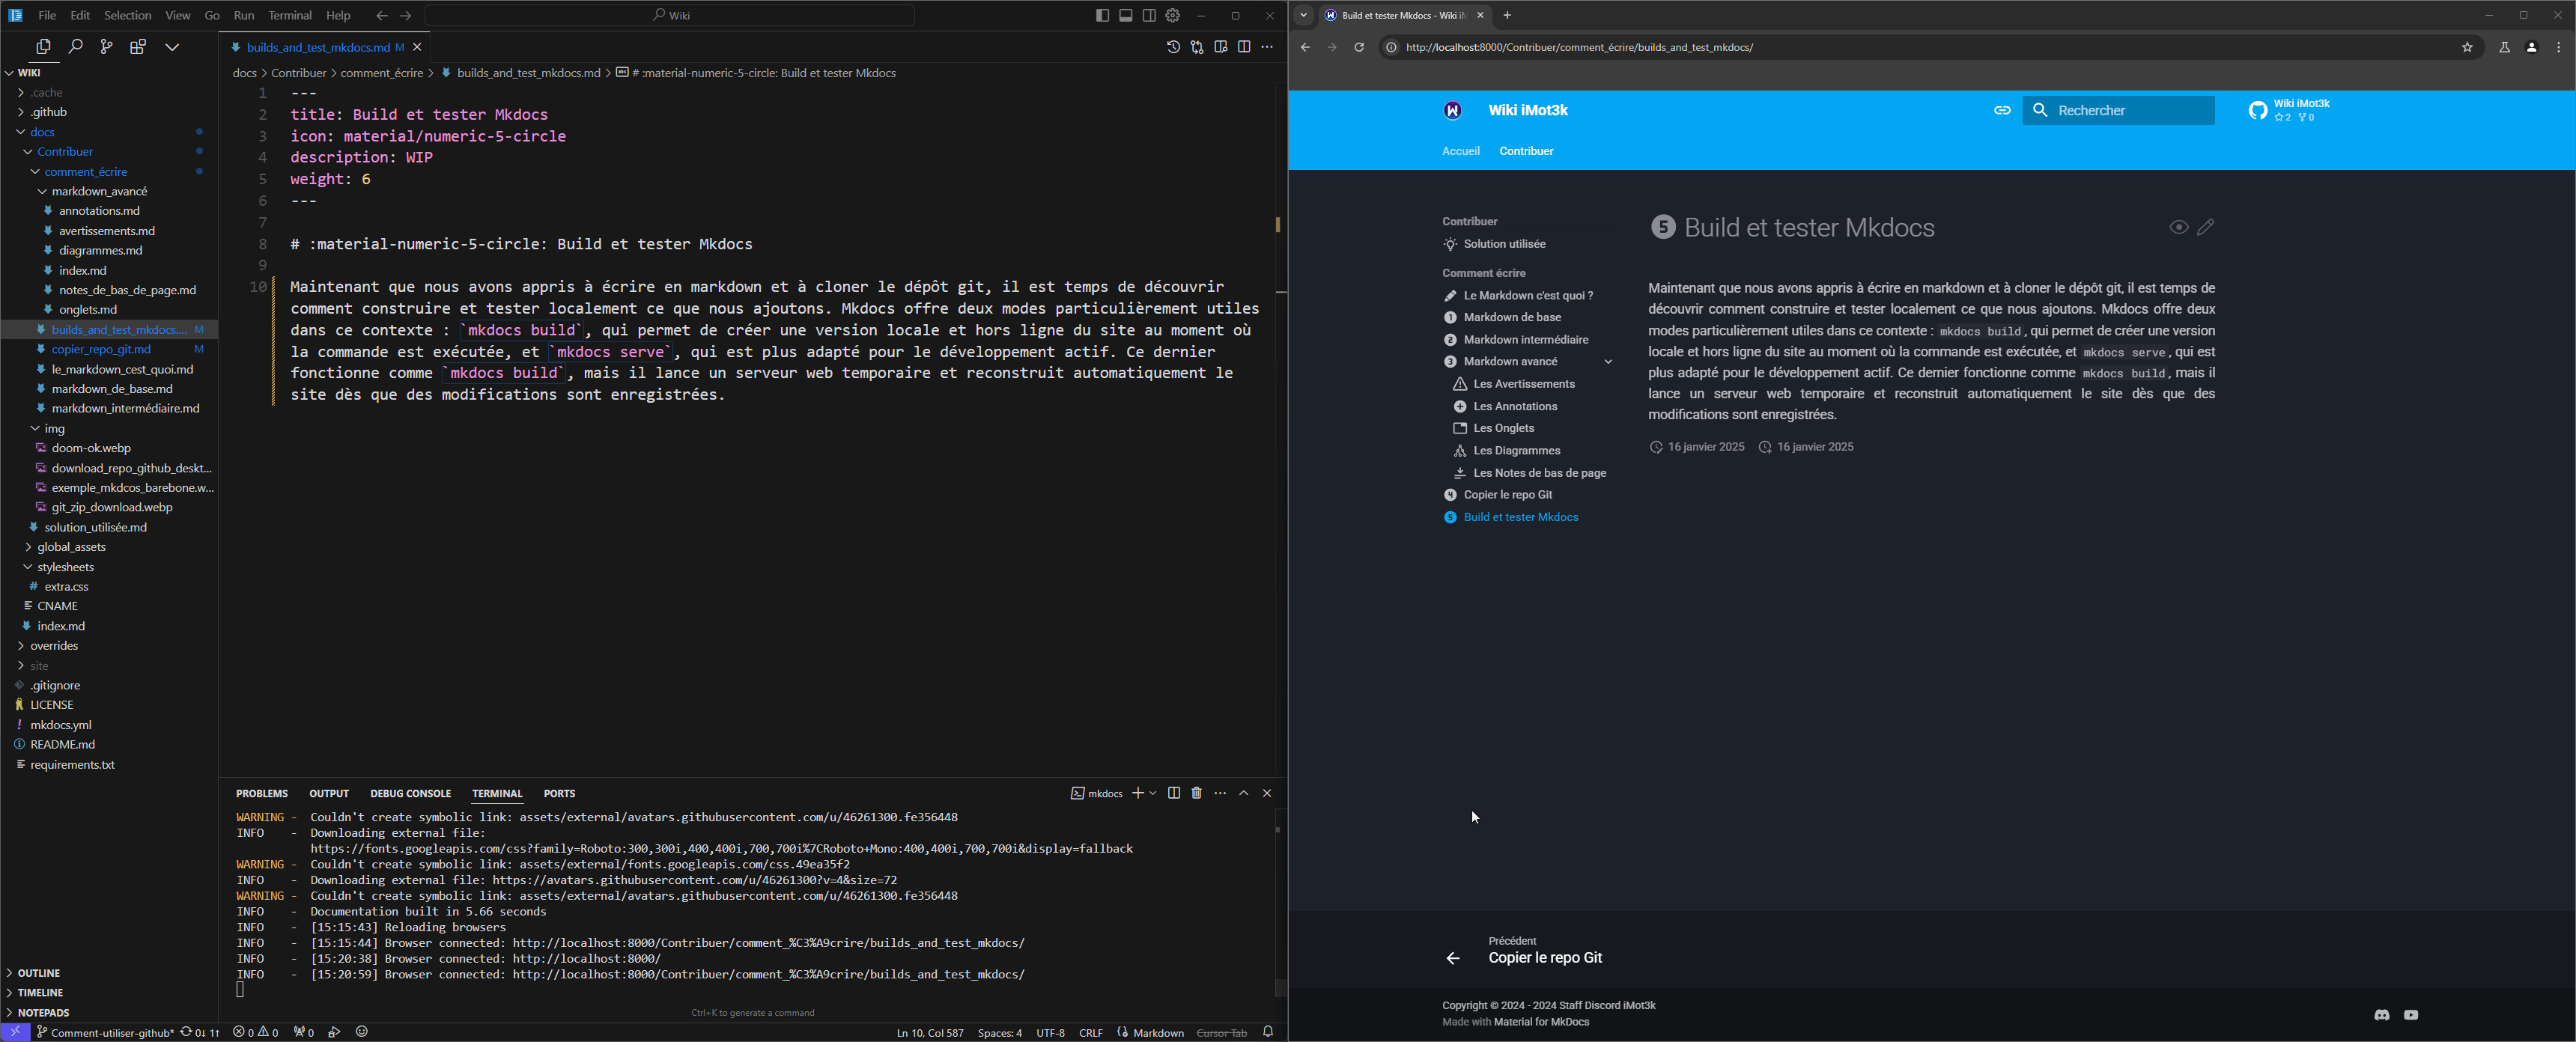The height and width of the screenshot is (1042, 2576).
Task: Toggle the primary sidebar visibility
Action: pos(1100,15)
